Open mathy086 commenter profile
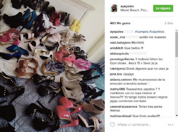Screen dimensions: 178x132 tap(117, 89)
